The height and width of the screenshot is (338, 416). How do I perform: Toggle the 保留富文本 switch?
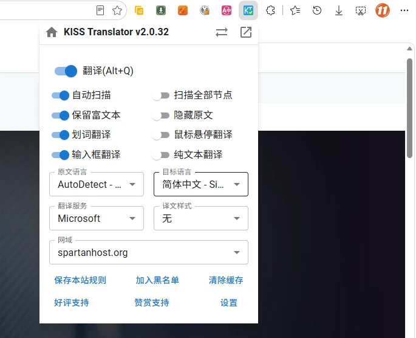coord(61,116)
